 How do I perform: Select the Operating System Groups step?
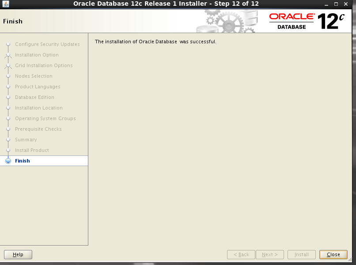[x=45, y=118]
